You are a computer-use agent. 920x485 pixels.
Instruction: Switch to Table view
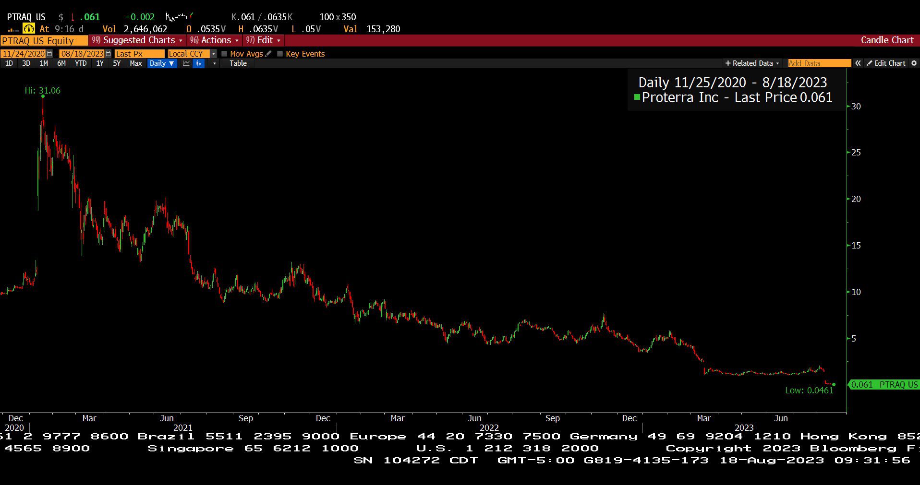pos(238,63)
